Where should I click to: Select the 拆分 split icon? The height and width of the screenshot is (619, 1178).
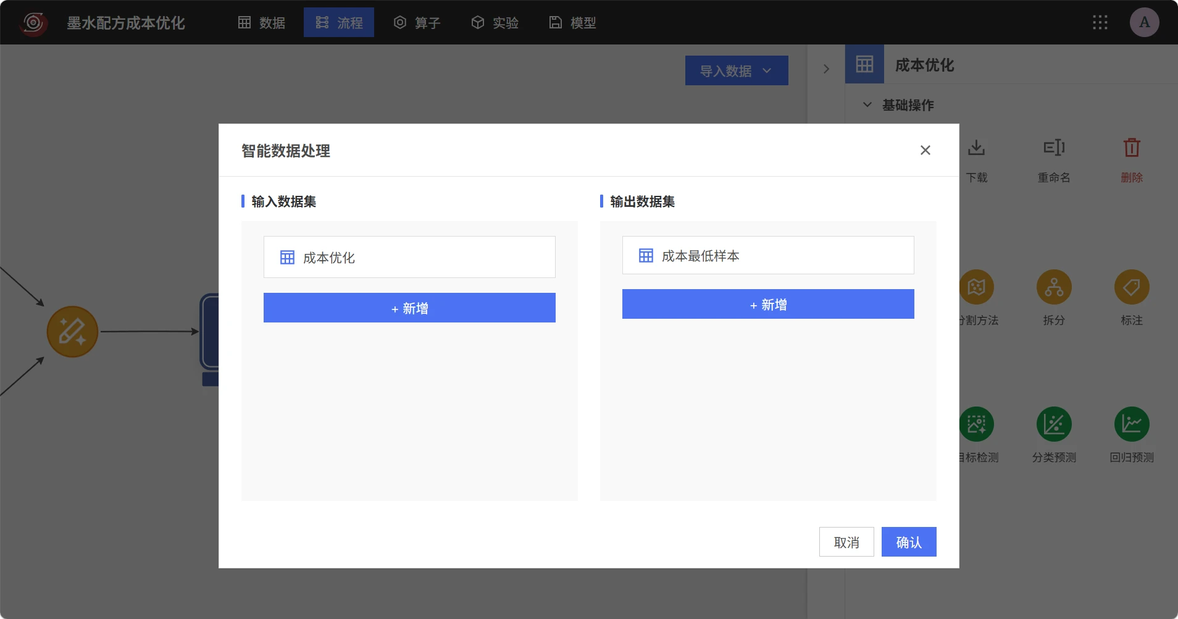click(1054, 287)
